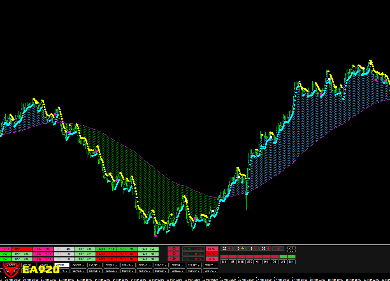Select the D1 timeframe button
The height and width of the screenshot is (281, 390).
click(274, 262)
